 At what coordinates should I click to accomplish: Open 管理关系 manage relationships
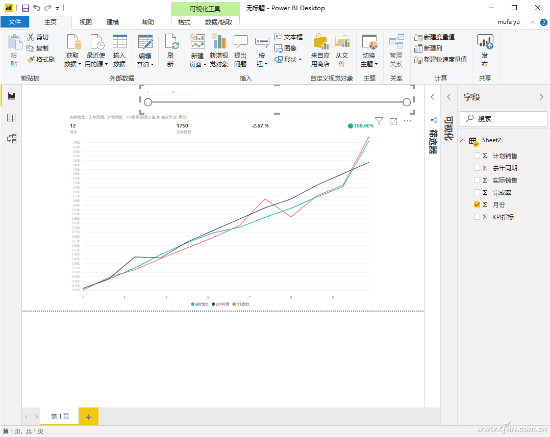396,51
